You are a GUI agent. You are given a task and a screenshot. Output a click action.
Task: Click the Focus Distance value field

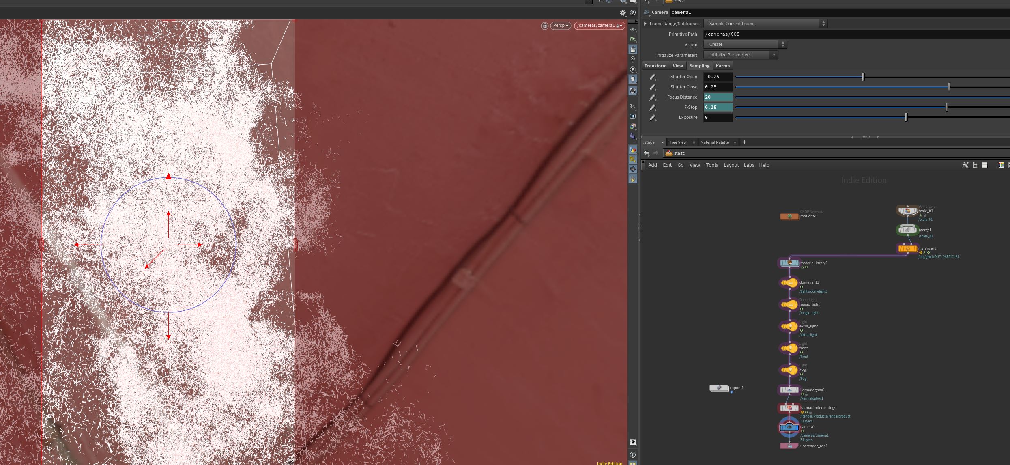coord(718,97)
